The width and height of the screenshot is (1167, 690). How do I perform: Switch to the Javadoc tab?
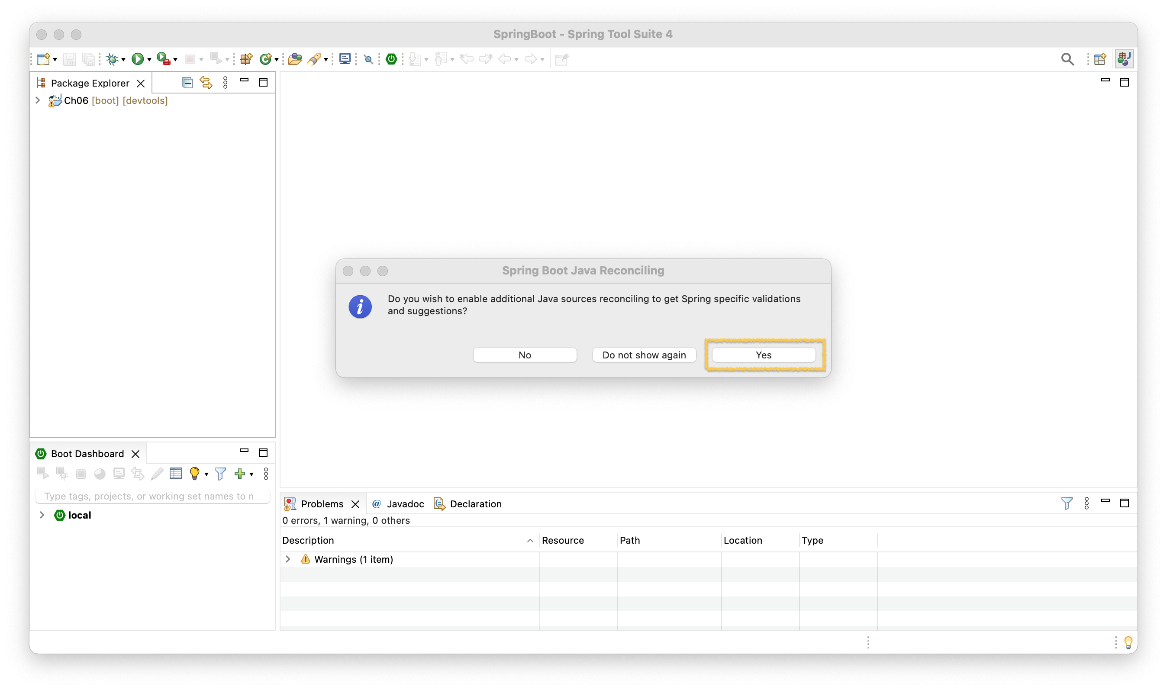pos(399,503)
